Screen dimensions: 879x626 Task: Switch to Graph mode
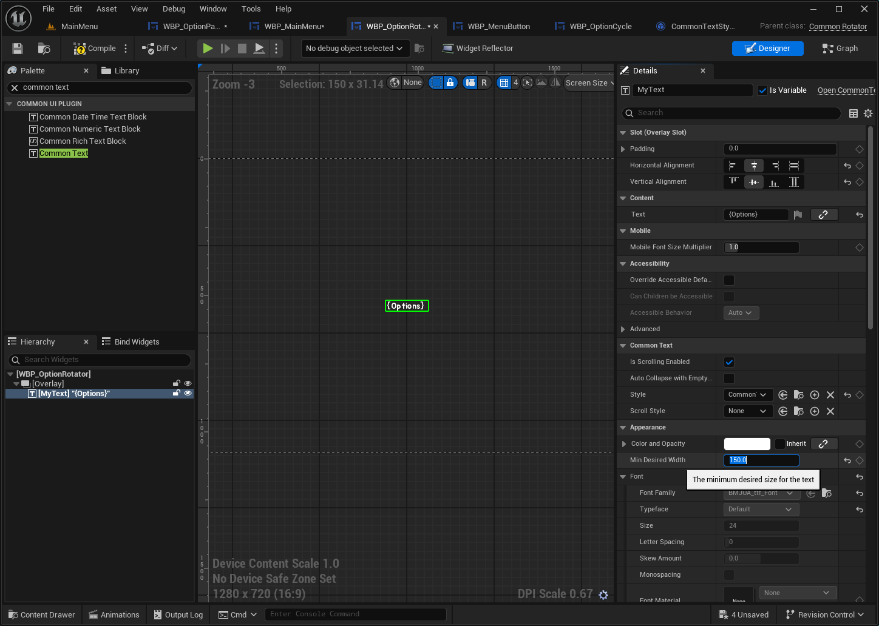click(840, 49)
